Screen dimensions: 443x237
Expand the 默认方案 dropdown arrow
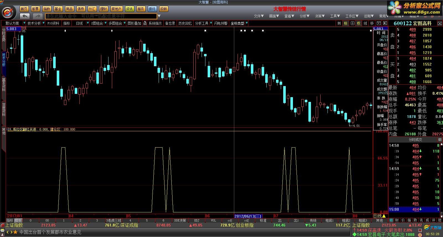(x=24, y=23)
